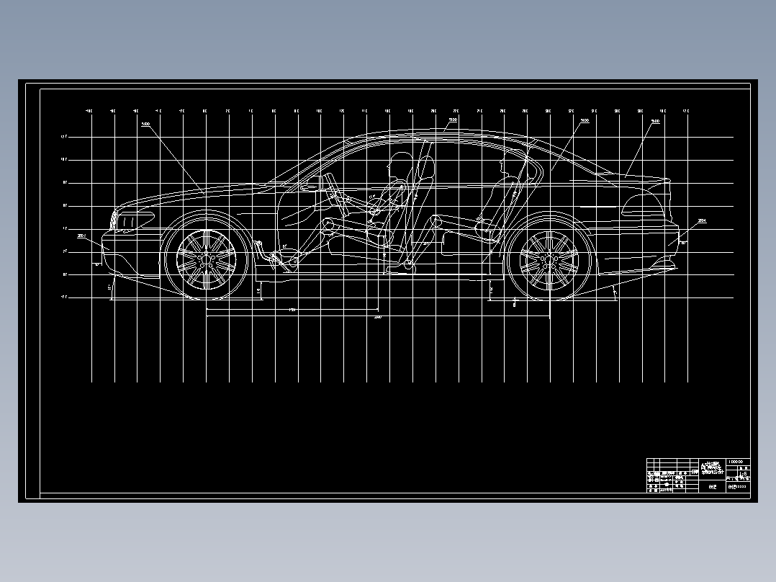
Task: Select the leader label beside the front bumper
Action: pyautogui.click(x=81, y=236)
